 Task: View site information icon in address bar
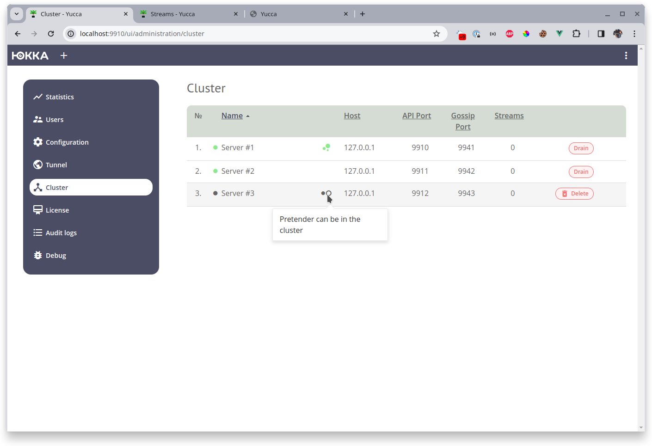click(71, 34)
